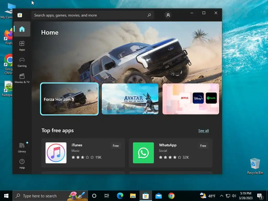Click the search magnifier icon in Store
Screen dimensions: 268x201
coord(149,15)
